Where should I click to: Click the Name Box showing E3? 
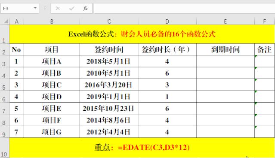tap(20, 8)
